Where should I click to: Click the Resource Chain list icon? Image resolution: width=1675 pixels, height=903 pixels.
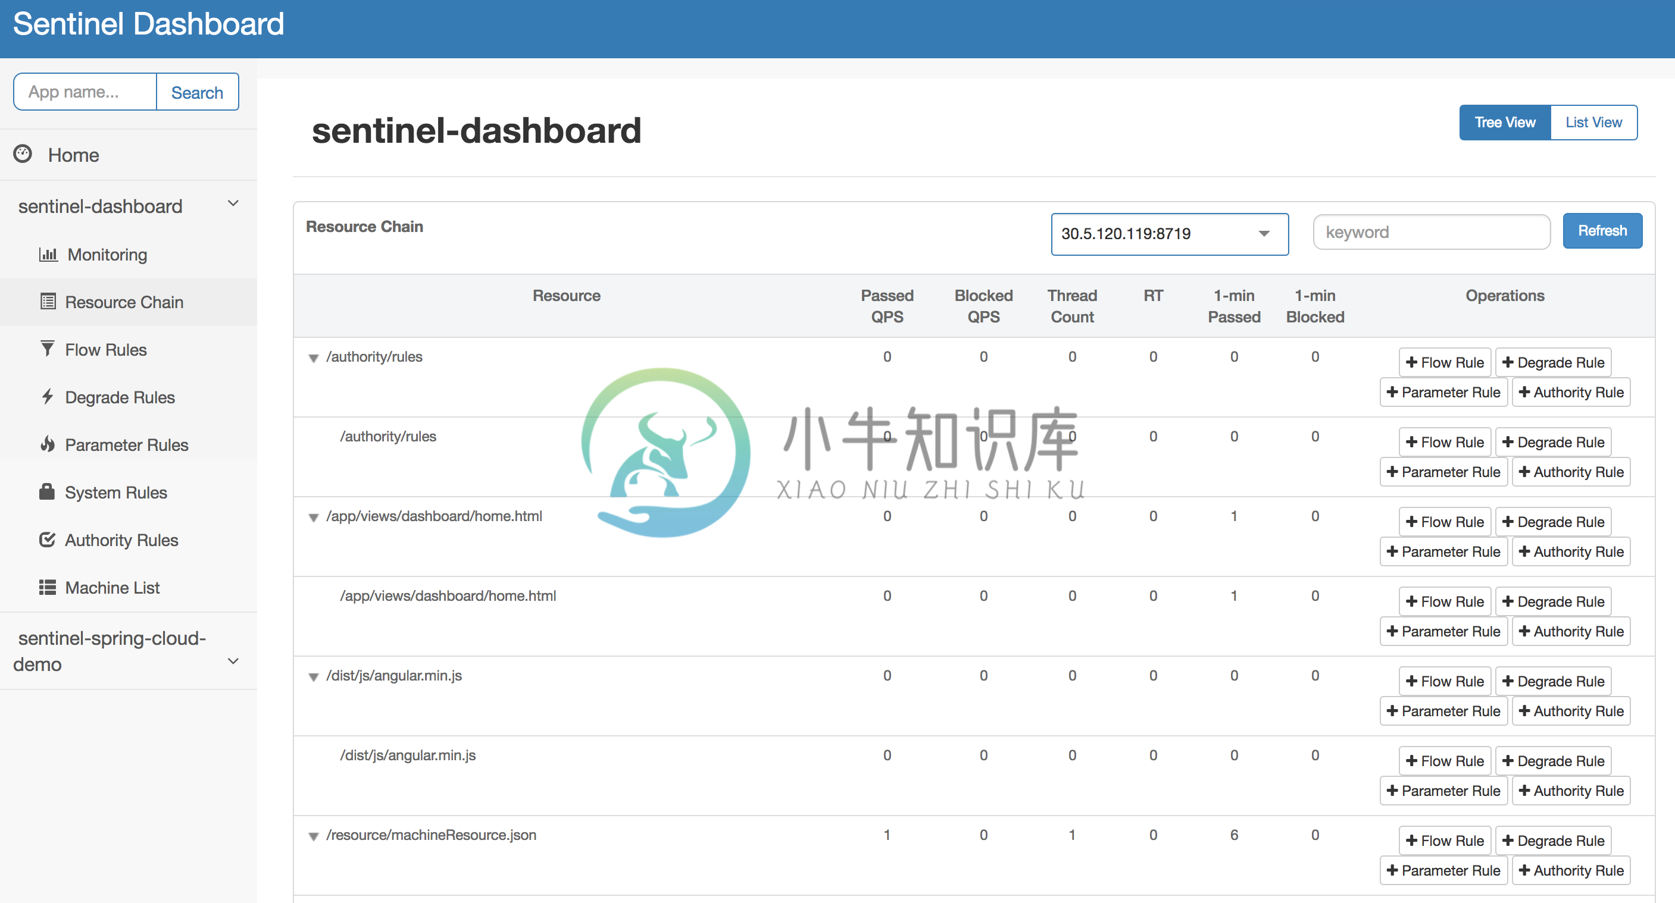48,302
